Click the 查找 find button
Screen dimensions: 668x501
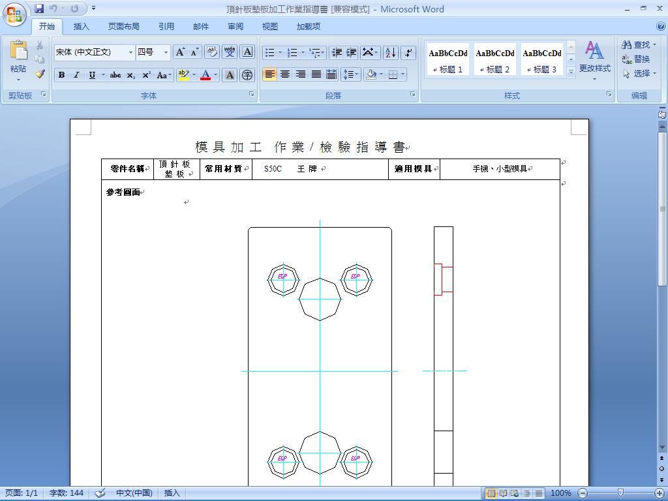pyautogui.click(x=639, y=45)
